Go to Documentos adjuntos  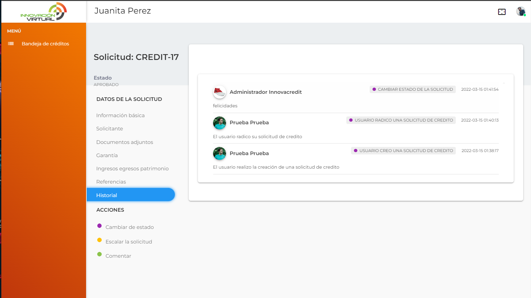tap(124, 142)
